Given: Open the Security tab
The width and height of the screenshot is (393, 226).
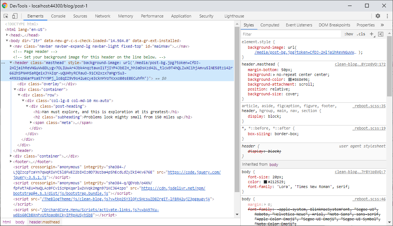Looking at the screenshot, I should [x=206, y=16].
